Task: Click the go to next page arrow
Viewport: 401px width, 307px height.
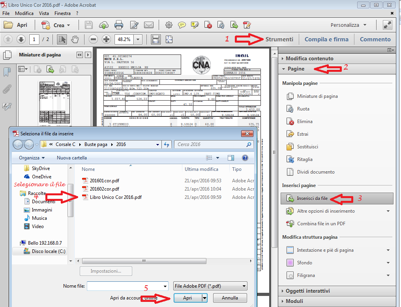Action: 21,39
